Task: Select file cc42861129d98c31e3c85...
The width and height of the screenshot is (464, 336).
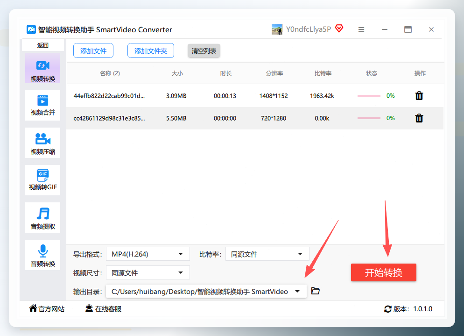Action: click(109, 118)
